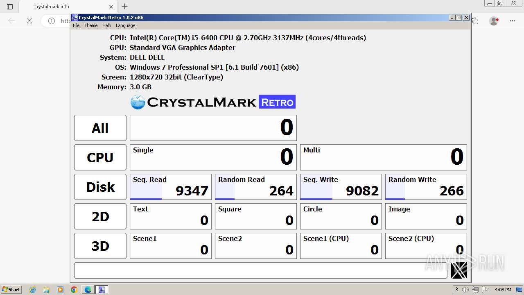The width and height of the screenshot is (524, 295).
Task: Open the Theme menu
Action: (91, 25)
